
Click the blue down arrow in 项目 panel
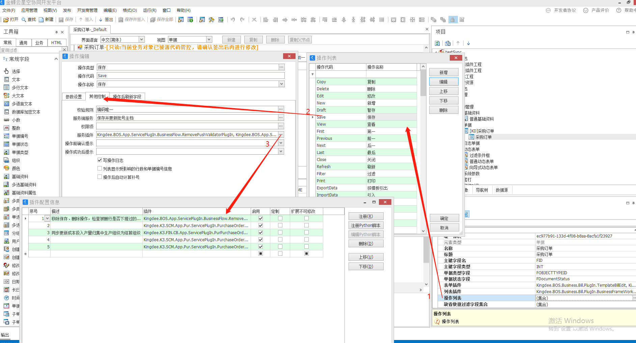coord(468,43)
